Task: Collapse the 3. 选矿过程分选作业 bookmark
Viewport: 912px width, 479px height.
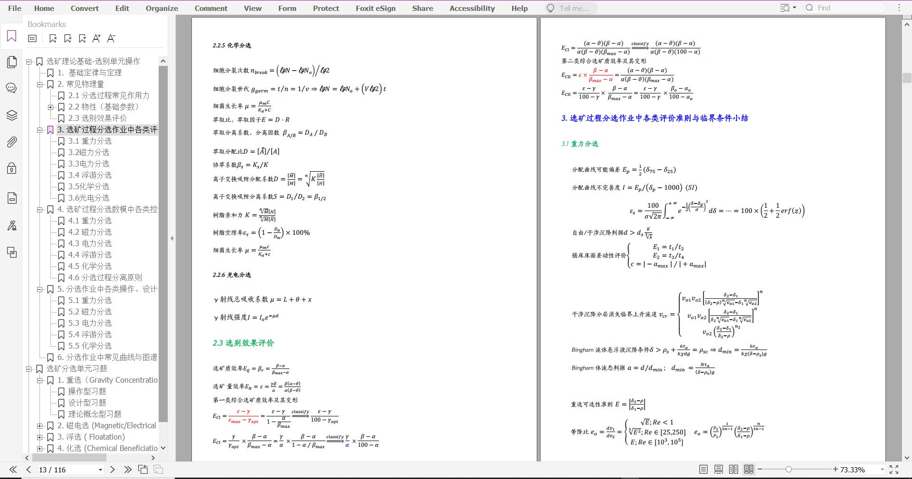Action: (40, 130)
